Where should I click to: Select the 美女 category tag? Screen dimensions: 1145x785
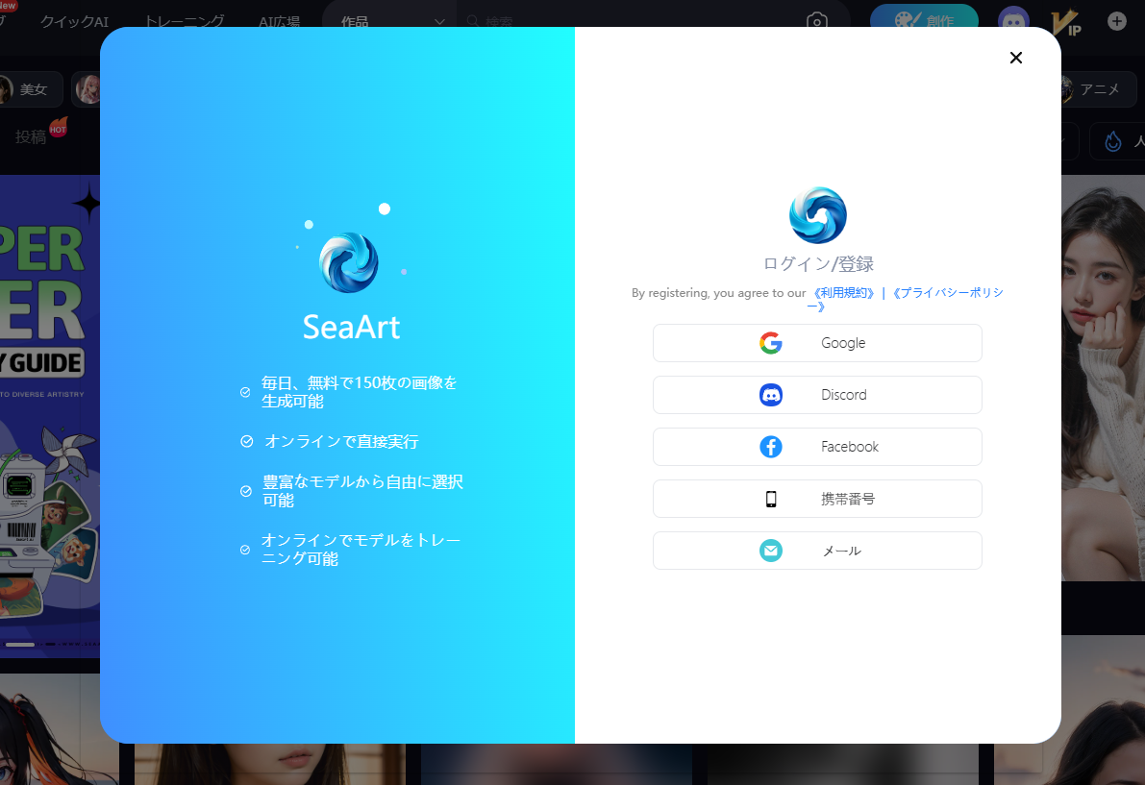(29, 89)
